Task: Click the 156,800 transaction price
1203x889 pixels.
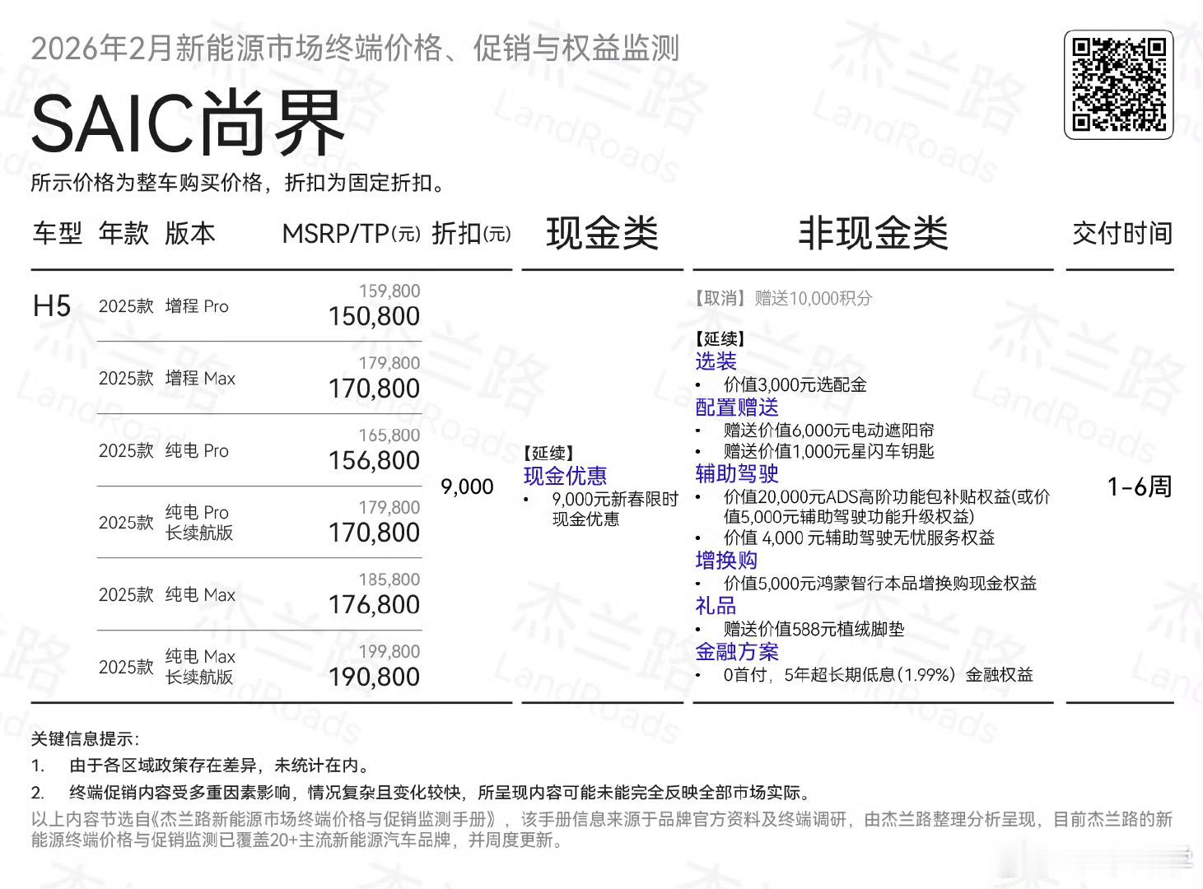Action: point(374,461)
